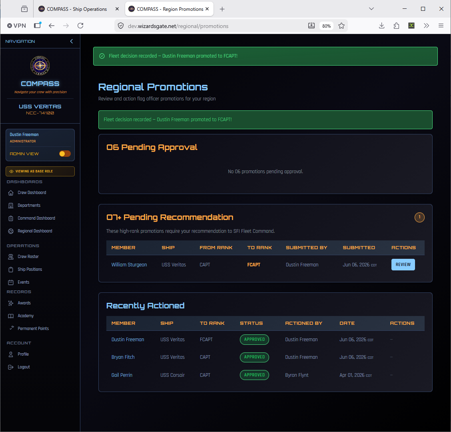The image size is (451, 432).
Task: Click the Crew Roster people icon
Action: 11,257
